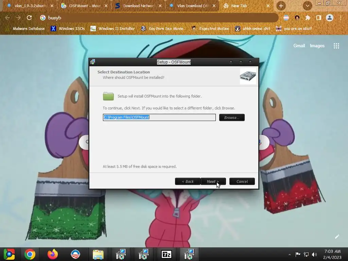Go forward in browser history
The image size is (348, 261).
[x=18, y=18]
